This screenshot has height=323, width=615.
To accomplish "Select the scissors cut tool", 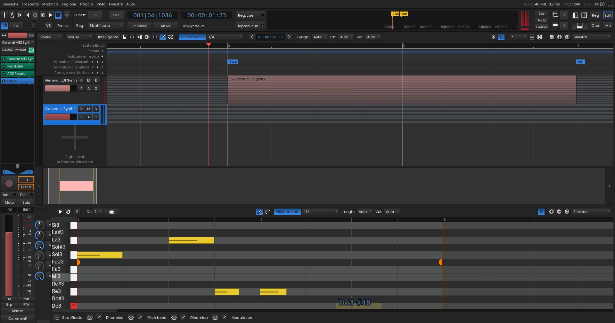I will pos(140,37).
